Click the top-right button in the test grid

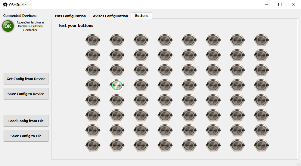pyautogui.click(x=261, y=40)
